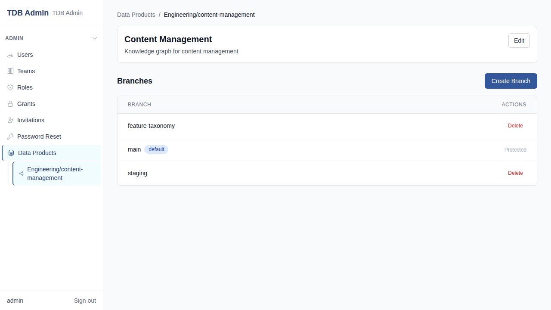Click the Engineering/content-management breadcrumb text
This screenshot has width=551, height=310.
click(x=209, y=15)
